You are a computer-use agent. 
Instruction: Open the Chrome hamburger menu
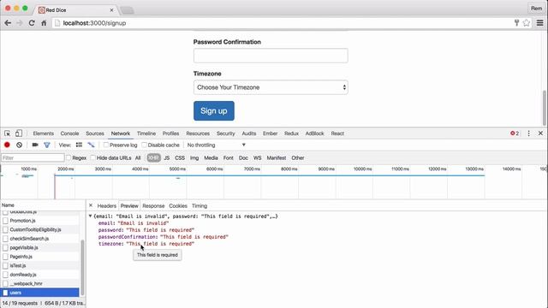(539, 23)
